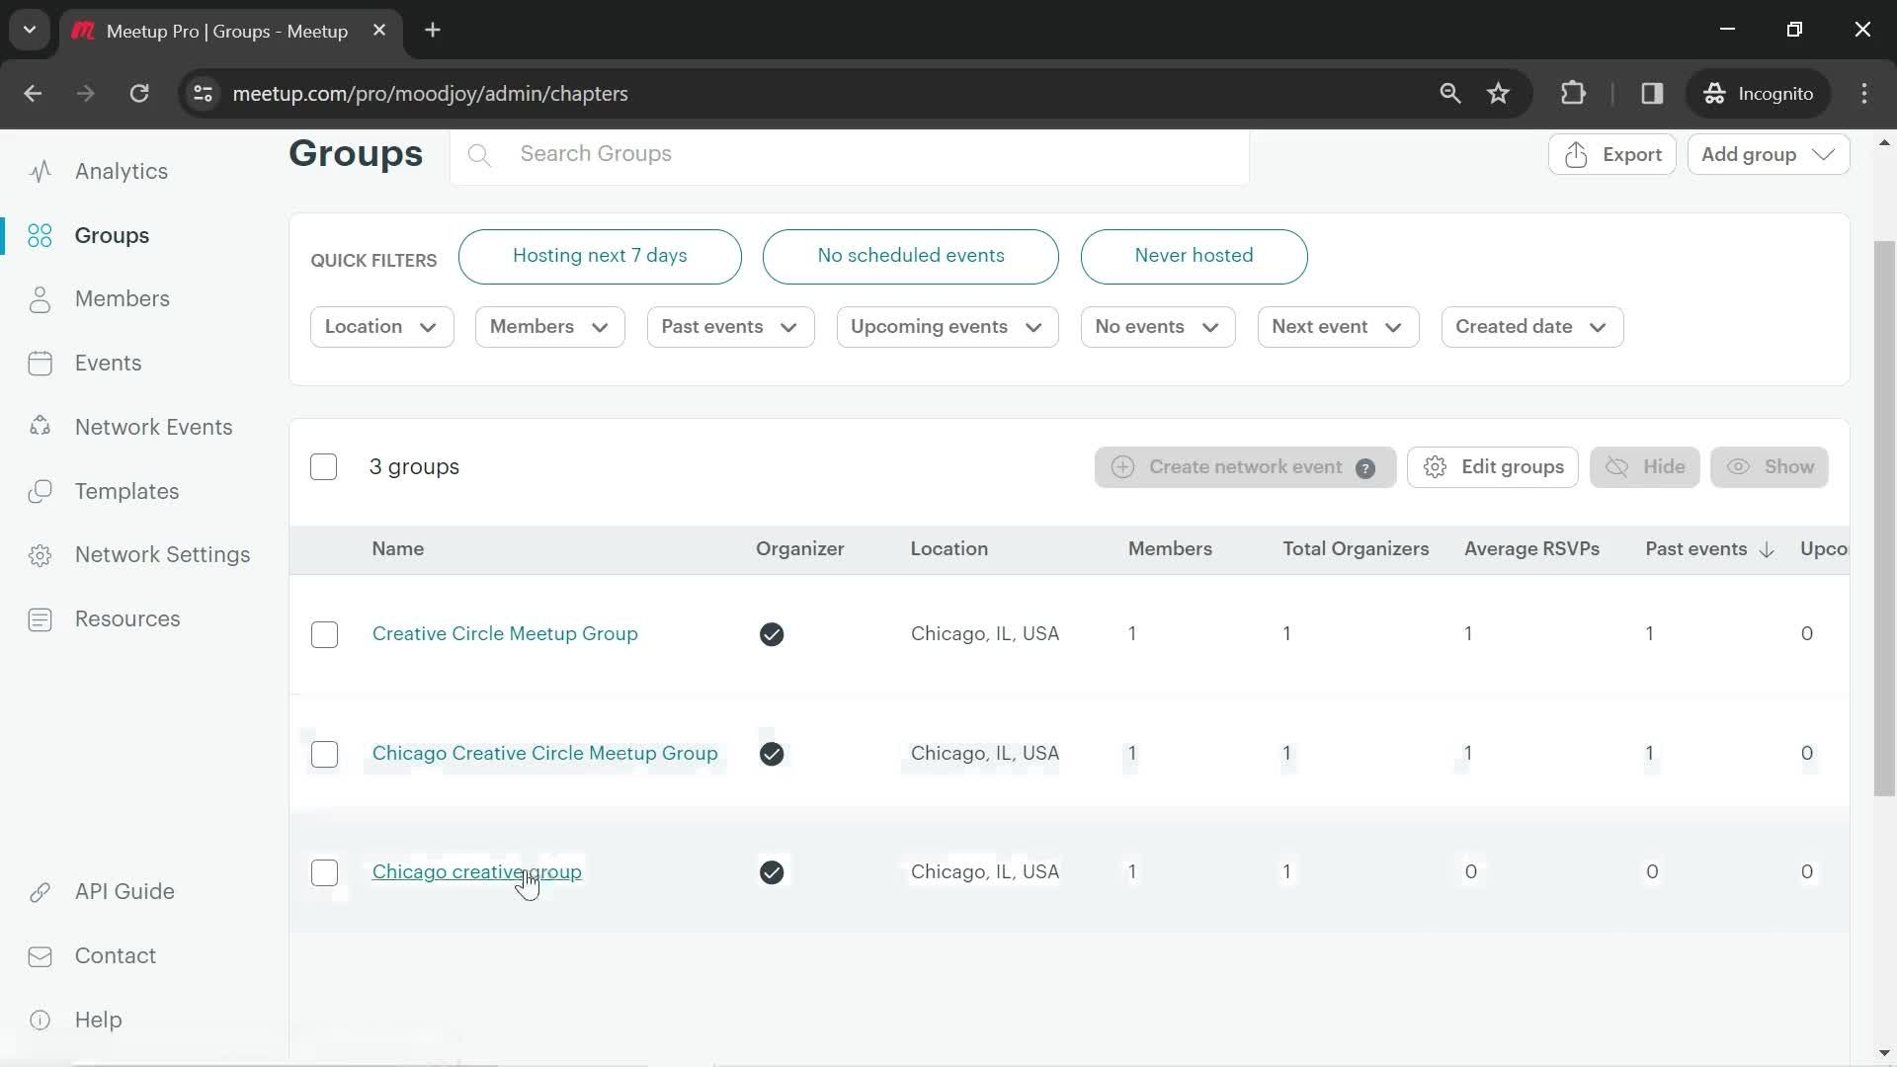Click the Add group button
Image resolution: width=1897 pixels, height=1067 pixels.
pyautogui.click(x=1764, y=154)
